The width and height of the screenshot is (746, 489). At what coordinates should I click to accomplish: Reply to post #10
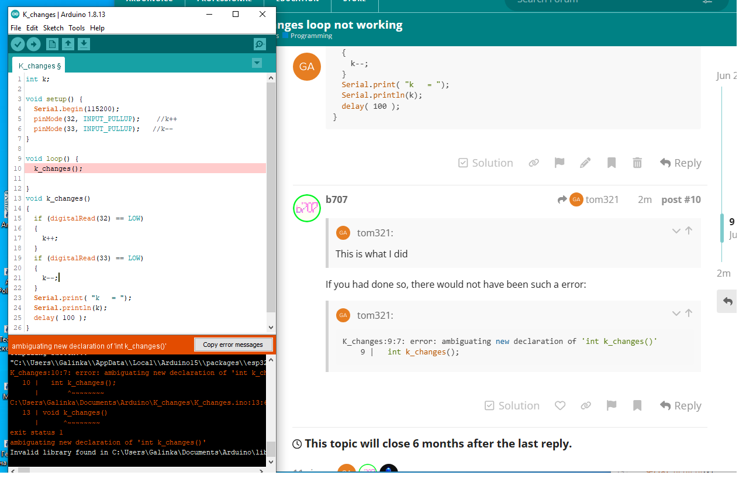681,405
